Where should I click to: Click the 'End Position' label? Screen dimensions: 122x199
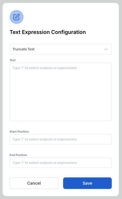point(18,155)
